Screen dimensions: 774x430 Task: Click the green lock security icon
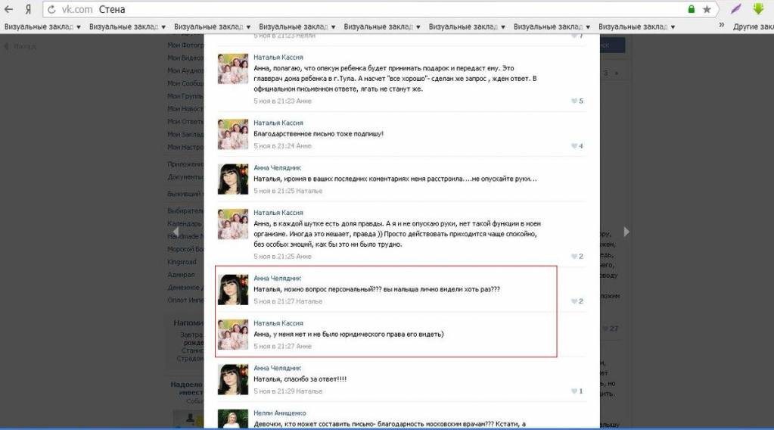tap(691, 10)
